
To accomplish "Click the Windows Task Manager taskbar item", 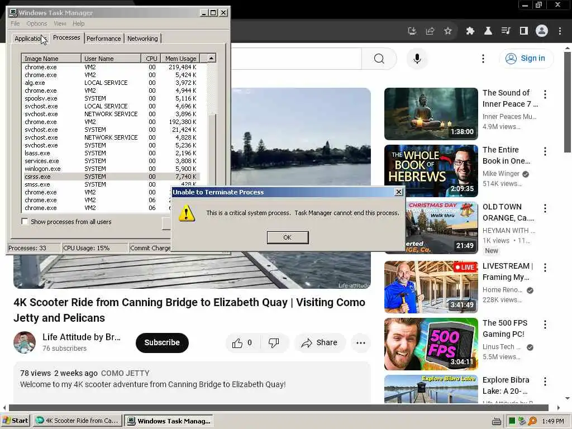I will (x=169, y=421).
